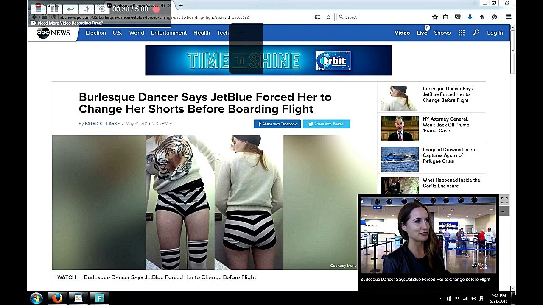543x305 pixels.
Task: Open Firefox from the taskbar
Action: click(57, 298)
